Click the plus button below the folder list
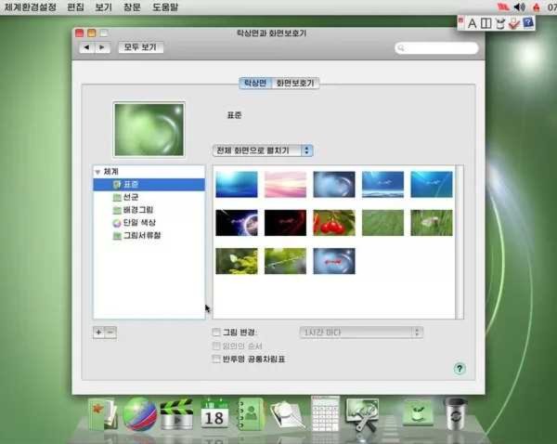The image size is (557, 444). pyautogui.click(x=98, y=333)
